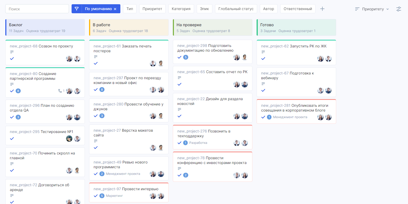This screenshot has height=204, width=408.
Task: Click subtask badge 3 on 'План по созданию отдела QA'
Action: pyautogui.click(x=18, y=117)
